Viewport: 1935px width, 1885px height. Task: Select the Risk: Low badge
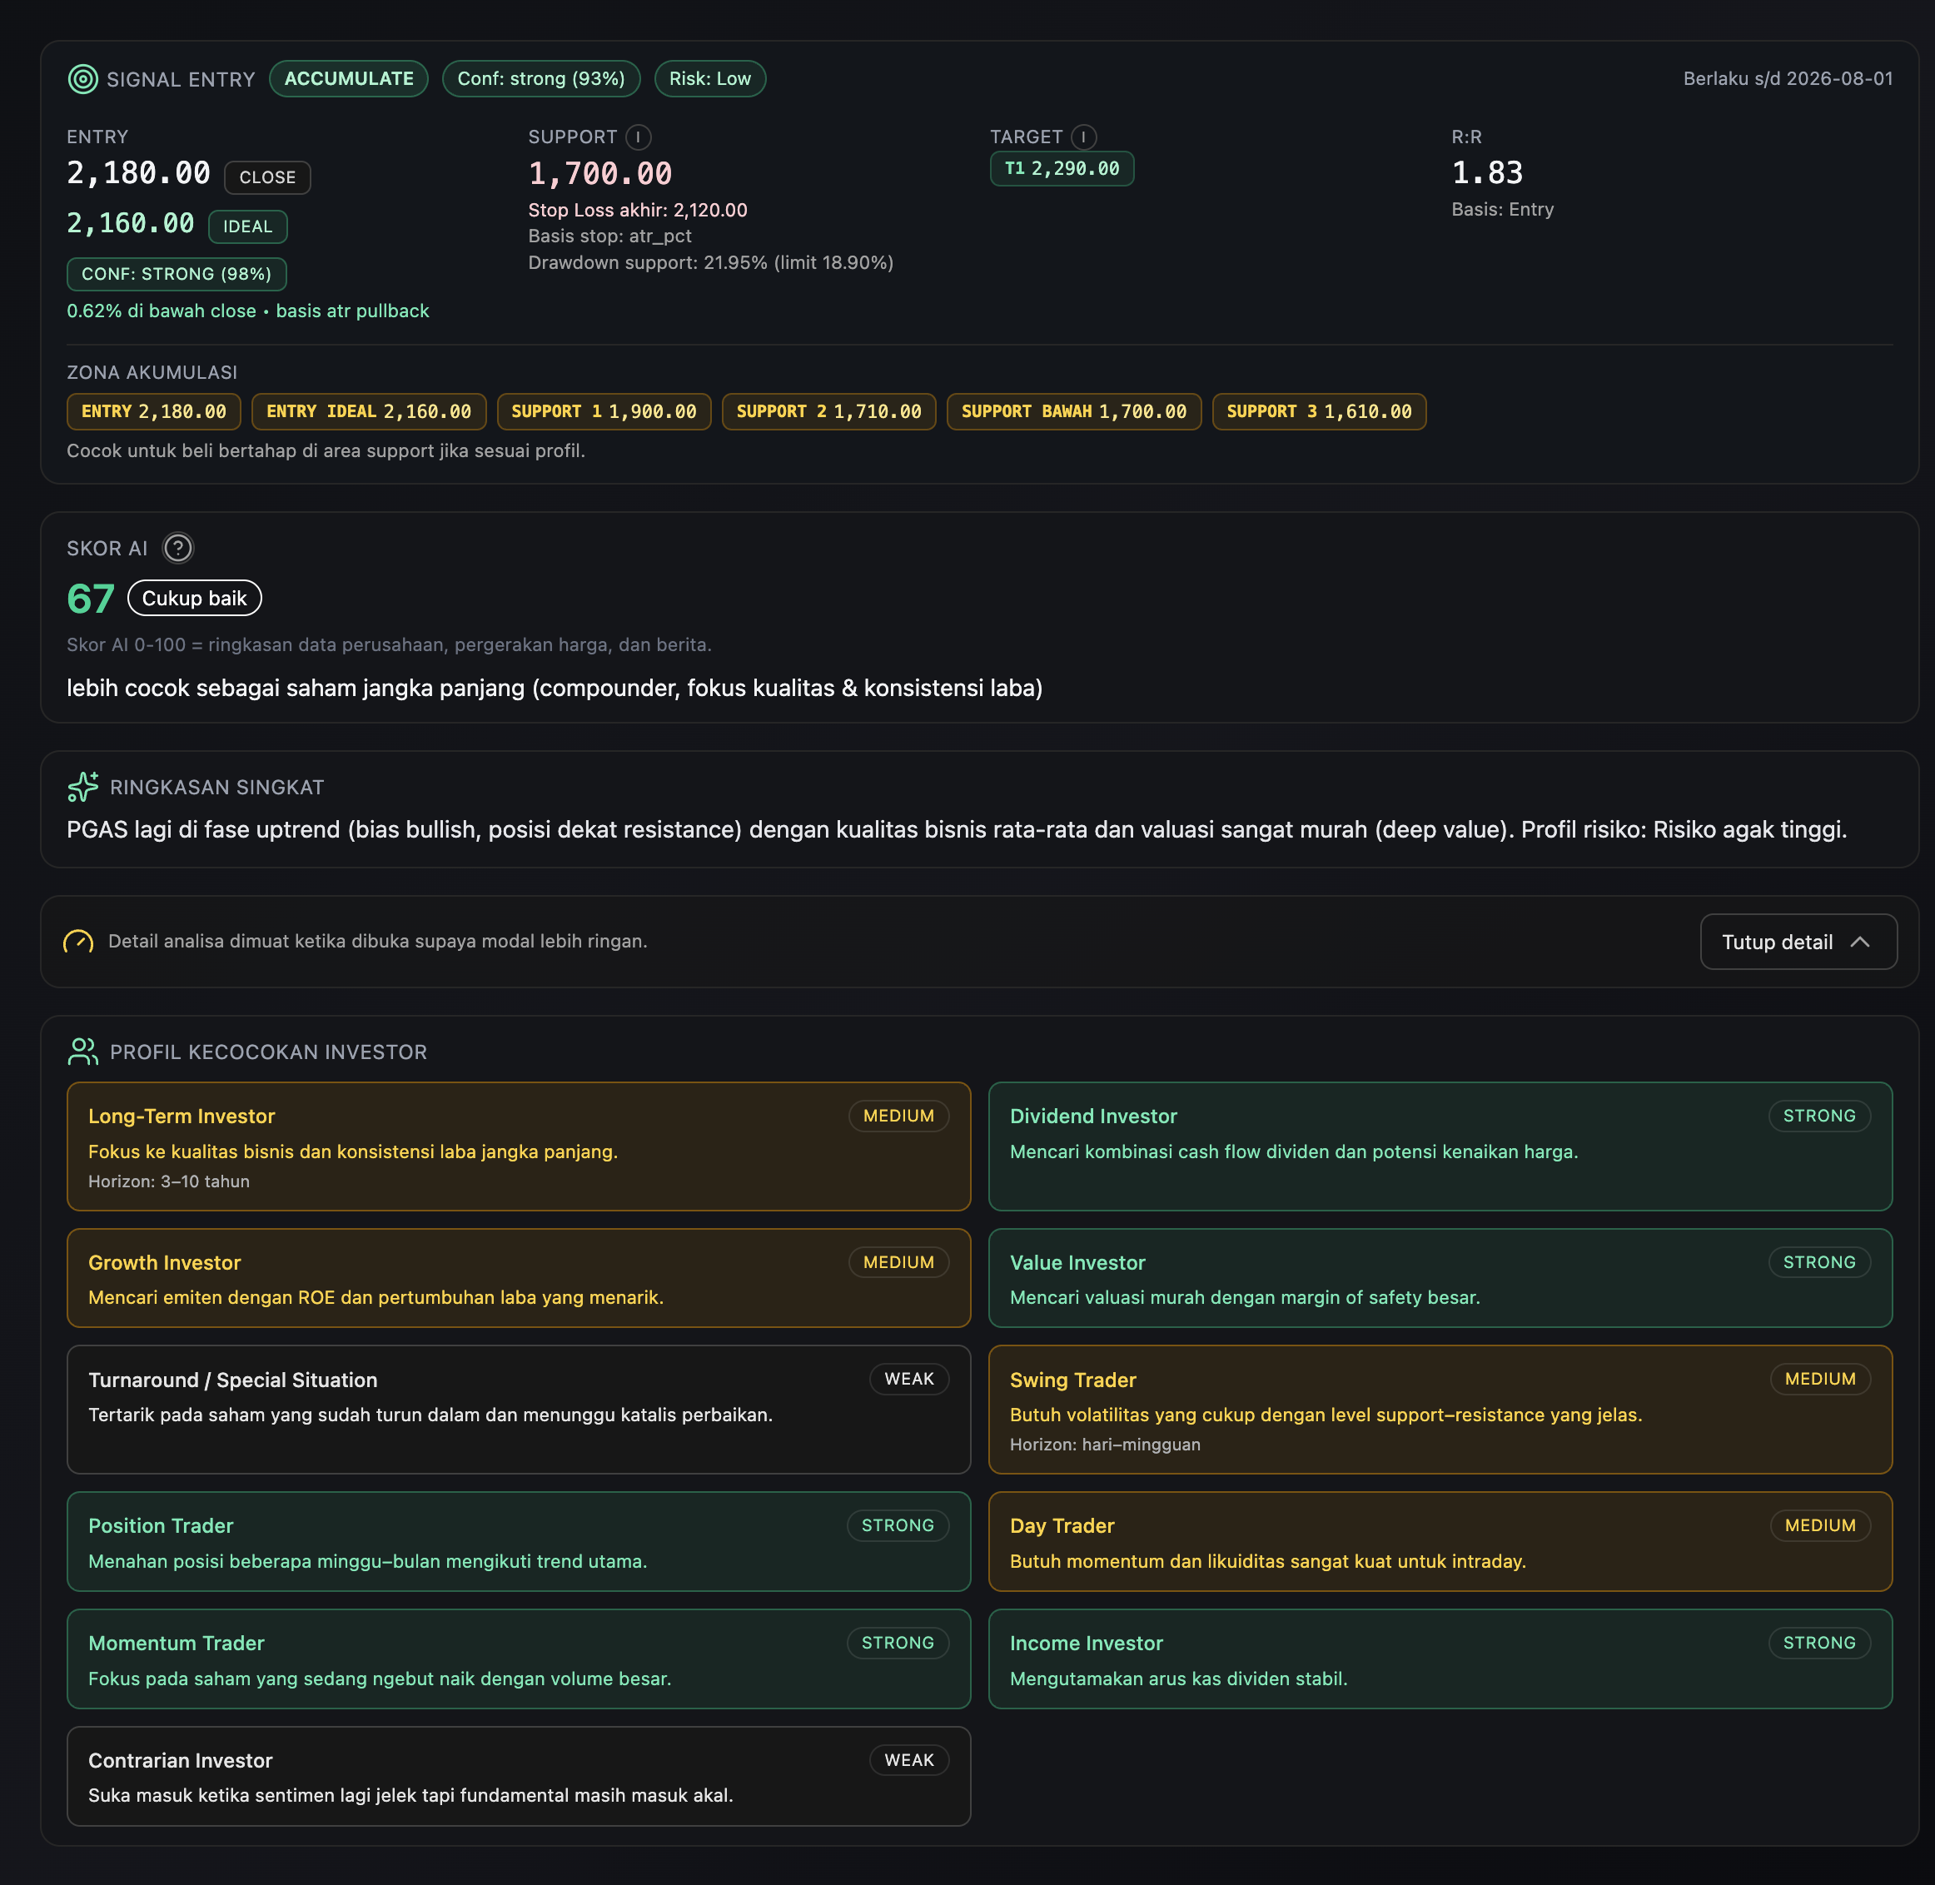(709, 79)
